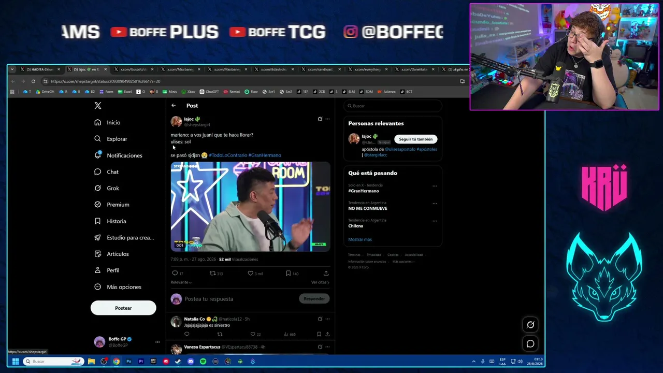
Task: Click Seguir tú también for lajoc
Action: click(x=415, y=139)
